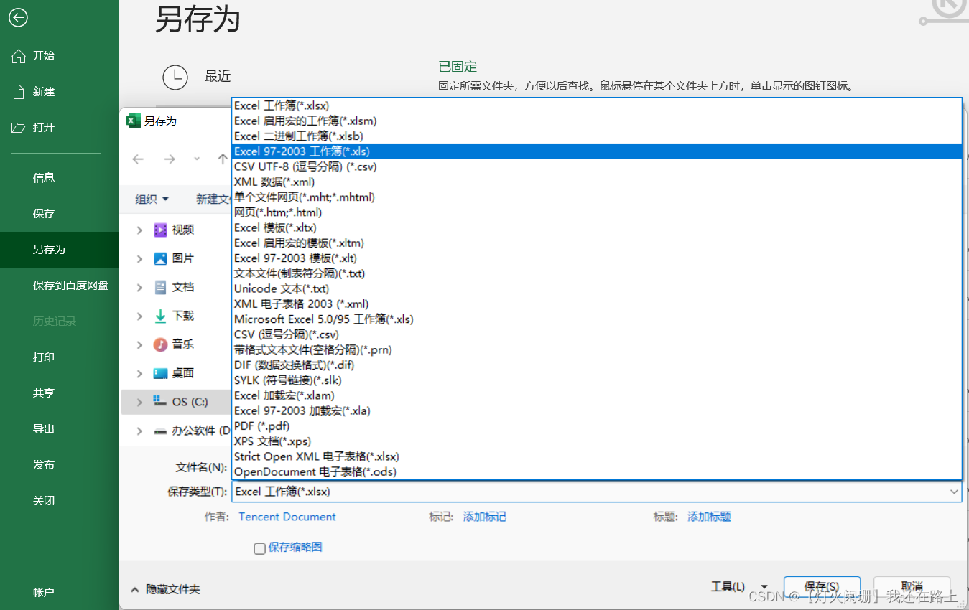Select CSV (逗号分隔)(*.csv) format
This screenshot has width=969, height=610.
tap(596, 334)
